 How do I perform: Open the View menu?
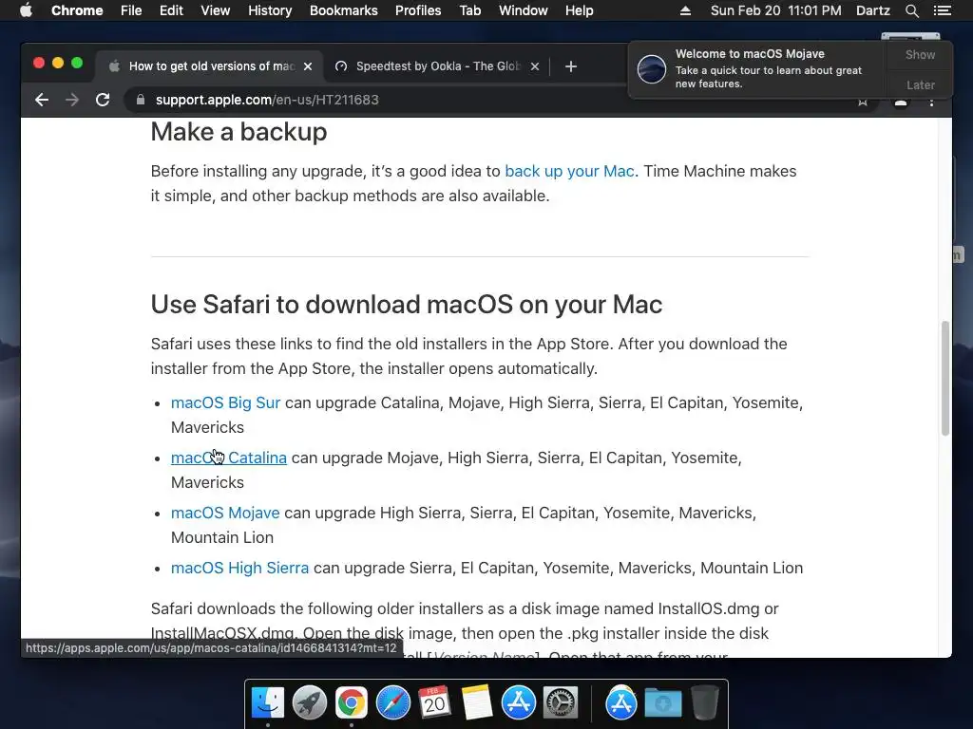pos(216,10)
